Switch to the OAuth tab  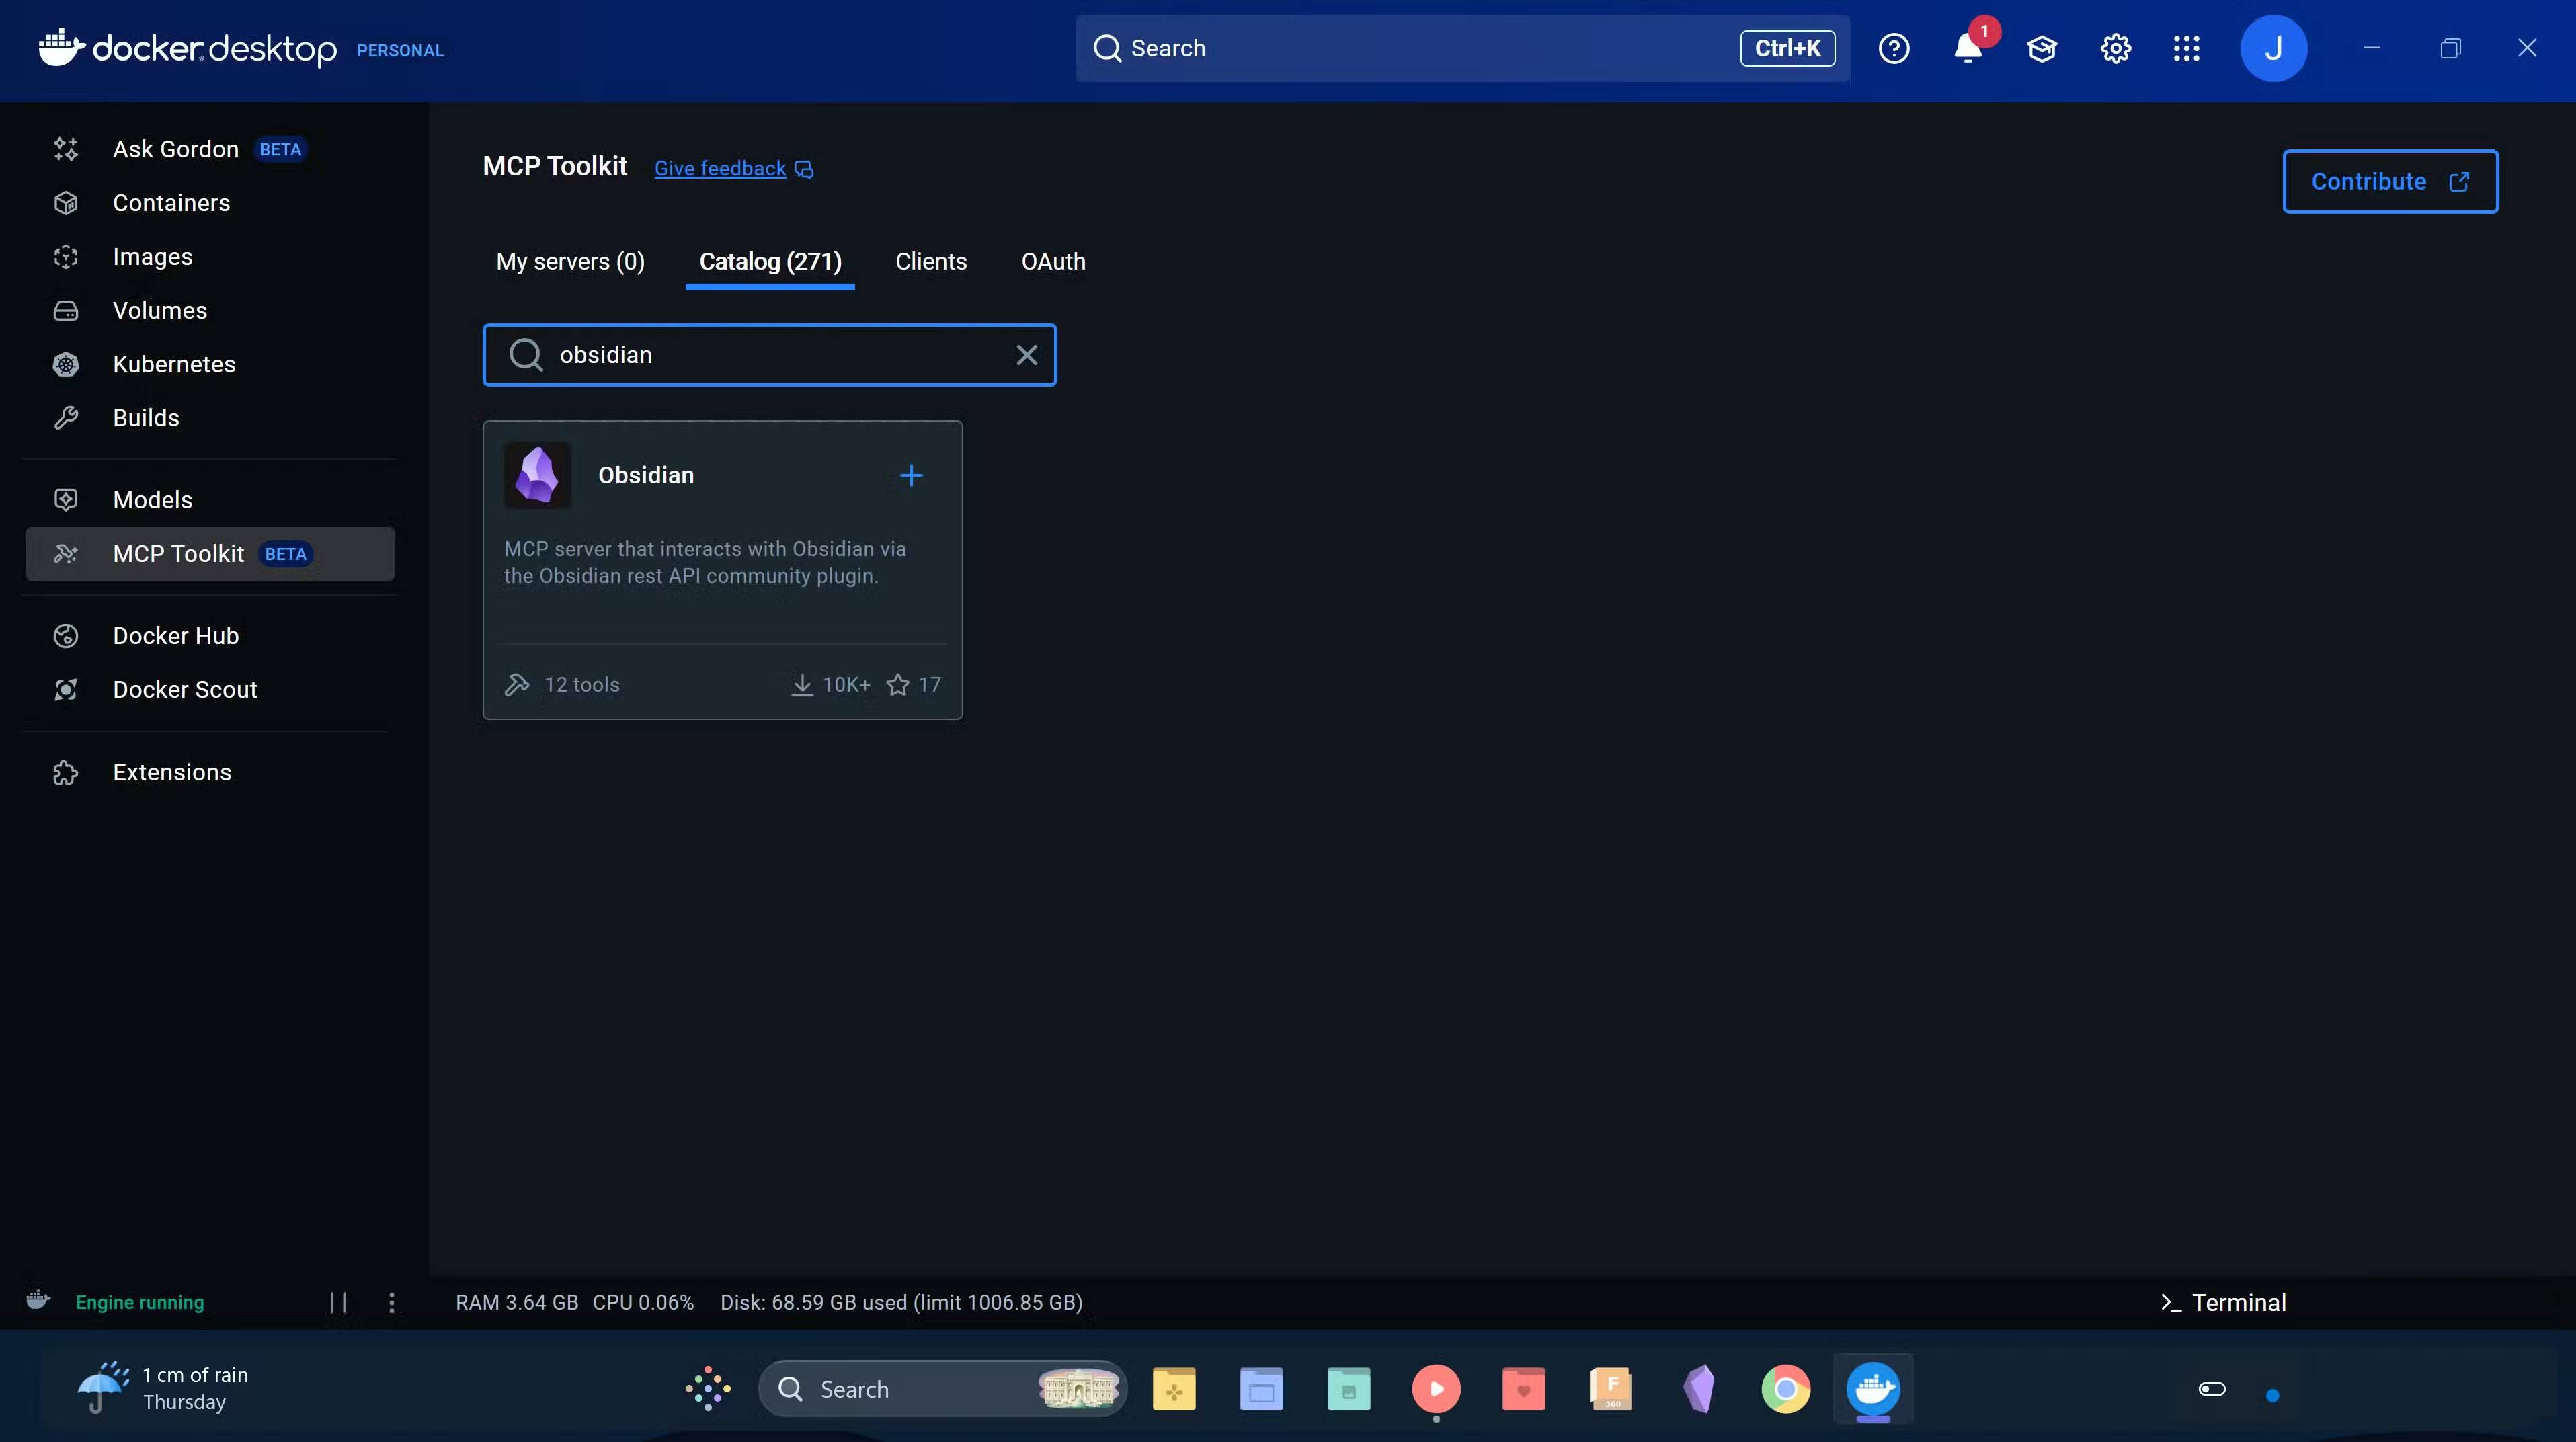(x=1053, y=261)
